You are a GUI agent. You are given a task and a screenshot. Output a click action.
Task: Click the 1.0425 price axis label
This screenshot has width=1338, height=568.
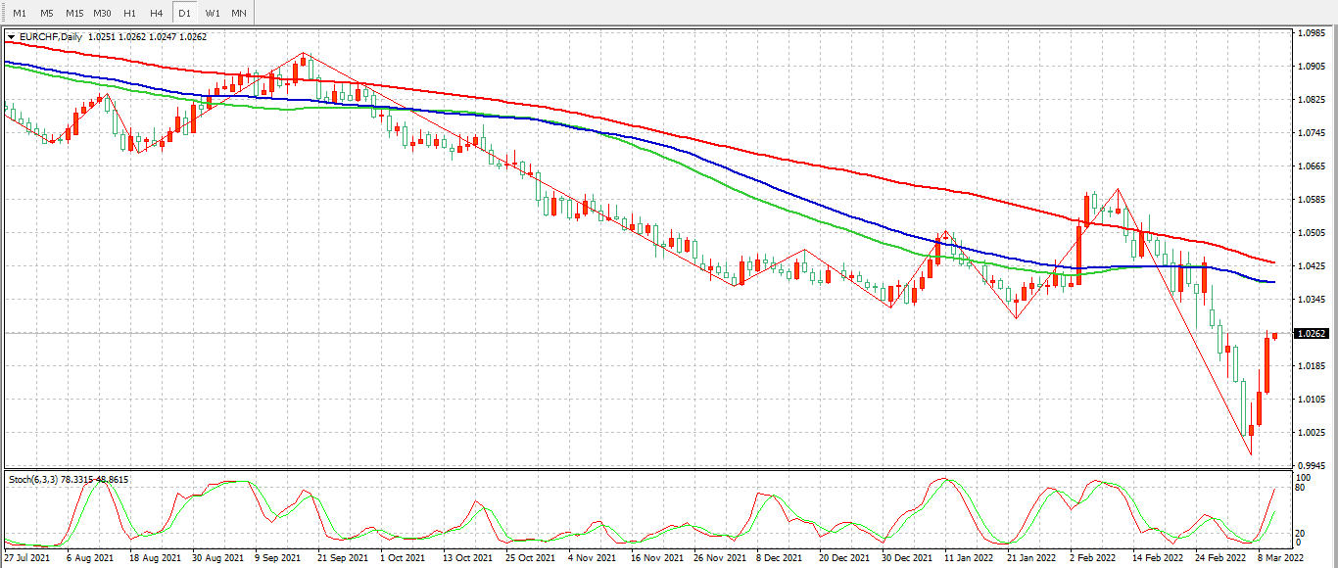tap(1312, 266)
